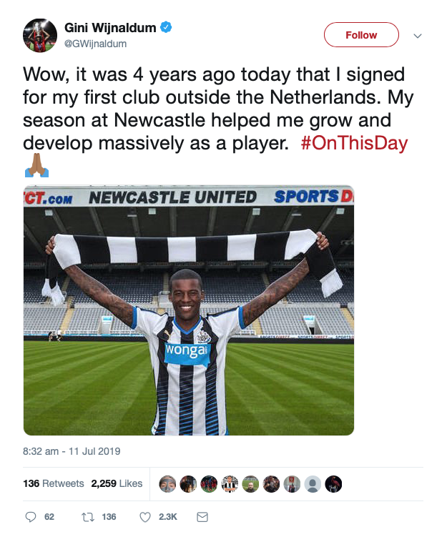Viewport: 447px width, 542px height.
Task: Click the reply speech bubble icon
Action: click(x=31, y=517)
